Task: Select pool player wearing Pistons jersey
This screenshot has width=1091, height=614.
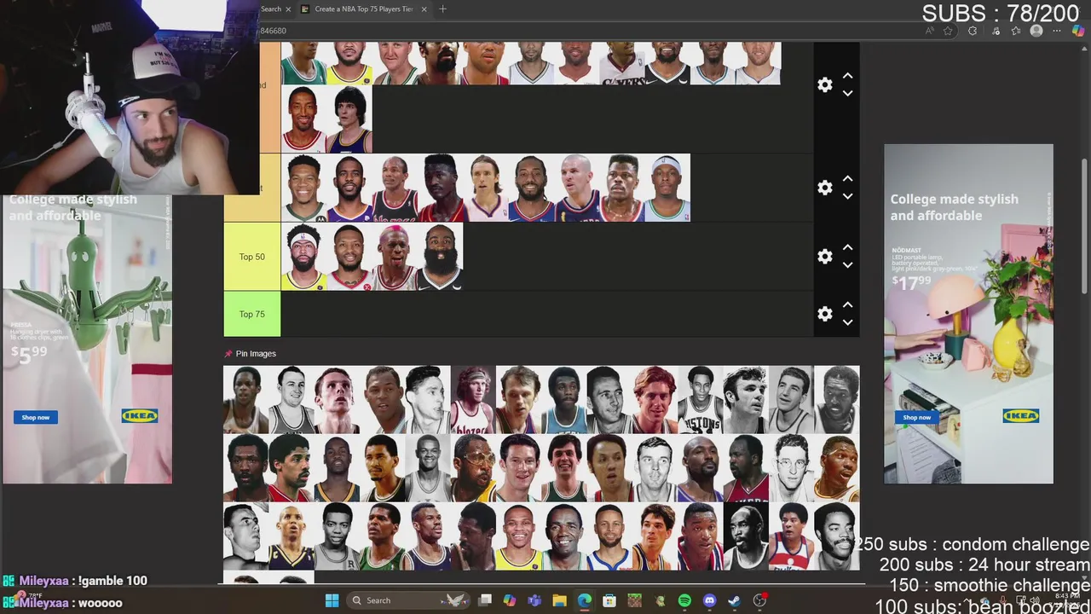Action: tap(700, 400)
